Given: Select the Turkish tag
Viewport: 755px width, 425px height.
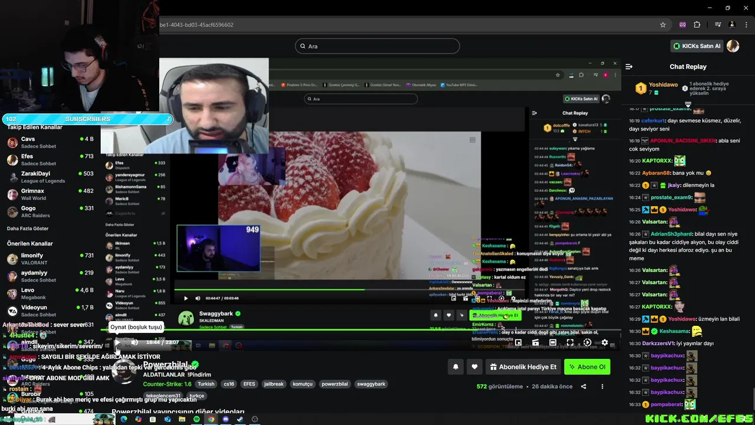Looking at the screenshot, I should click(x=206, y=384).
